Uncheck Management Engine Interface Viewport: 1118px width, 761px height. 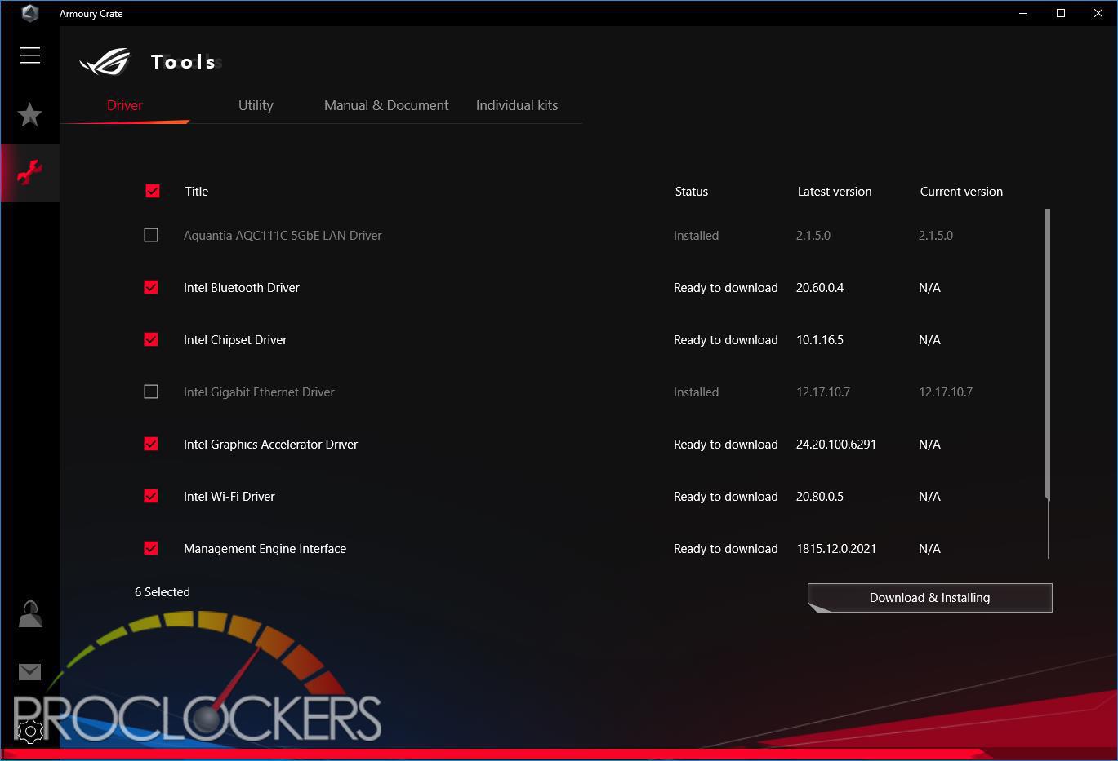pos(151,548)
